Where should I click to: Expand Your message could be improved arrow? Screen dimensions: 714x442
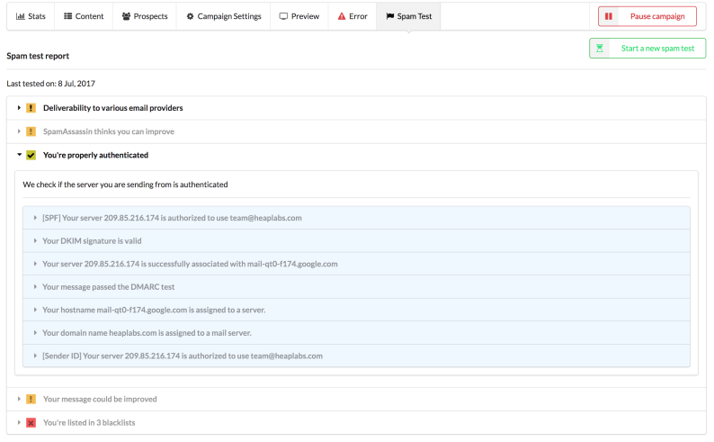[x=19, y=399]
